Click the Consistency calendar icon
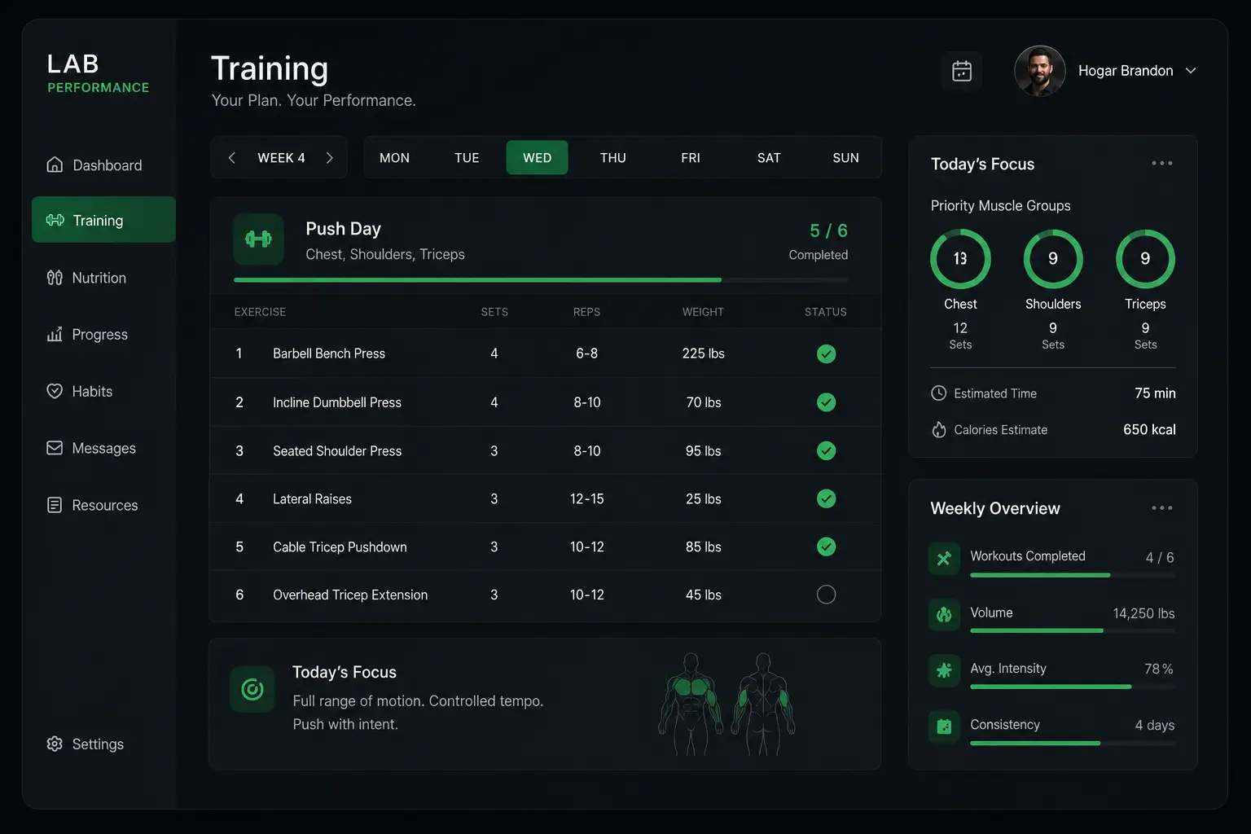Screen dimensions: 1251x834 [944, 726]
